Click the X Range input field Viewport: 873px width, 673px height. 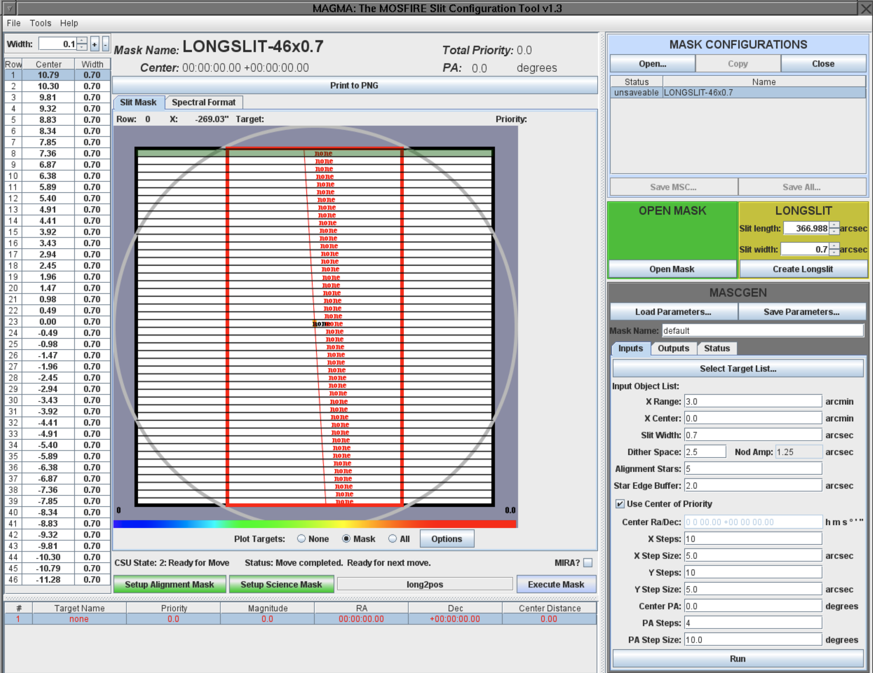click(753, 401)
